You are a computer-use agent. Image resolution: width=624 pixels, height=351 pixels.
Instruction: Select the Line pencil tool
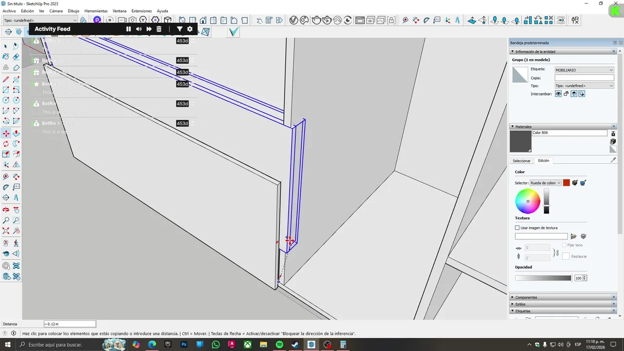coord(6,79)
